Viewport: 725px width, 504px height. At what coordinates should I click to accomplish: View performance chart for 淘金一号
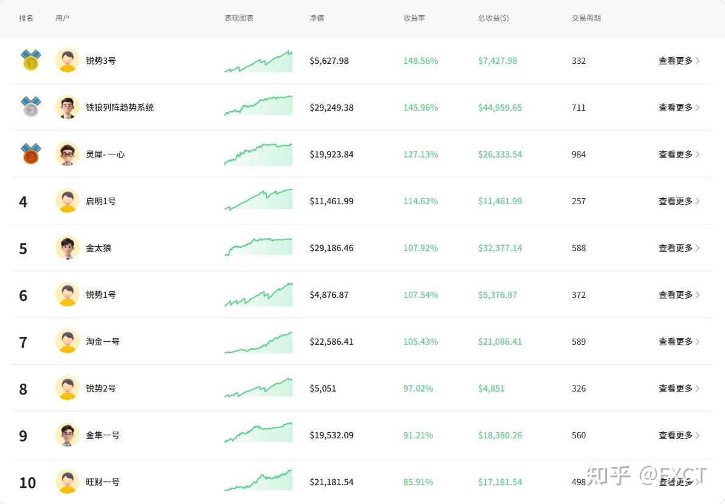(258, 343)
